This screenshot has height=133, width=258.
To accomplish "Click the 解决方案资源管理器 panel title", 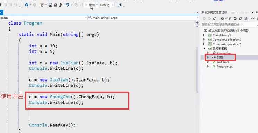I will pyautogui.click(x=214, y=12).
